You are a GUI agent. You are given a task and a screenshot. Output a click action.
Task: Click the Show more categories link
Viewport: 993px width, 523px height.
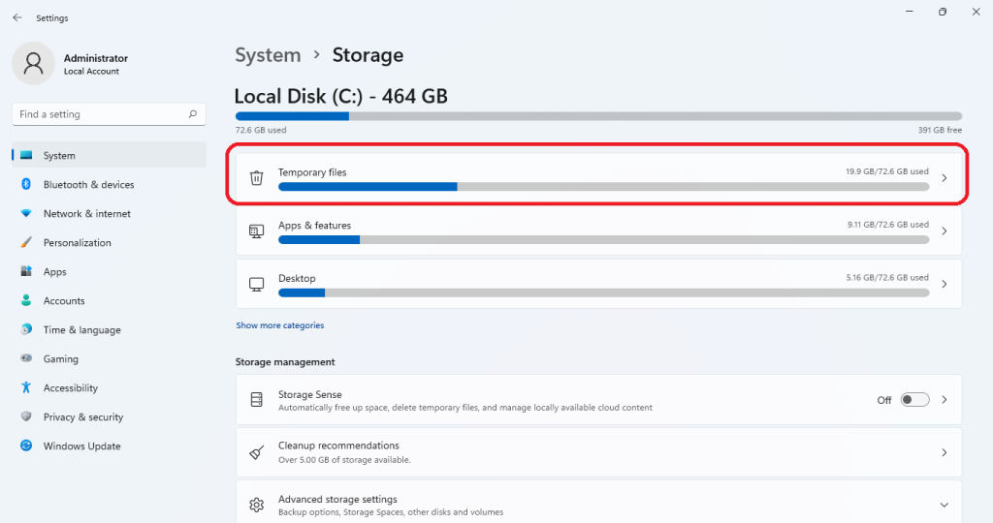[x=279, y=325]
